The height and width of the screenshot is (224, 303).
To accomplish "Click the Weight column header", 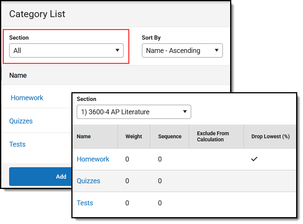I will [x=134, y=136].
